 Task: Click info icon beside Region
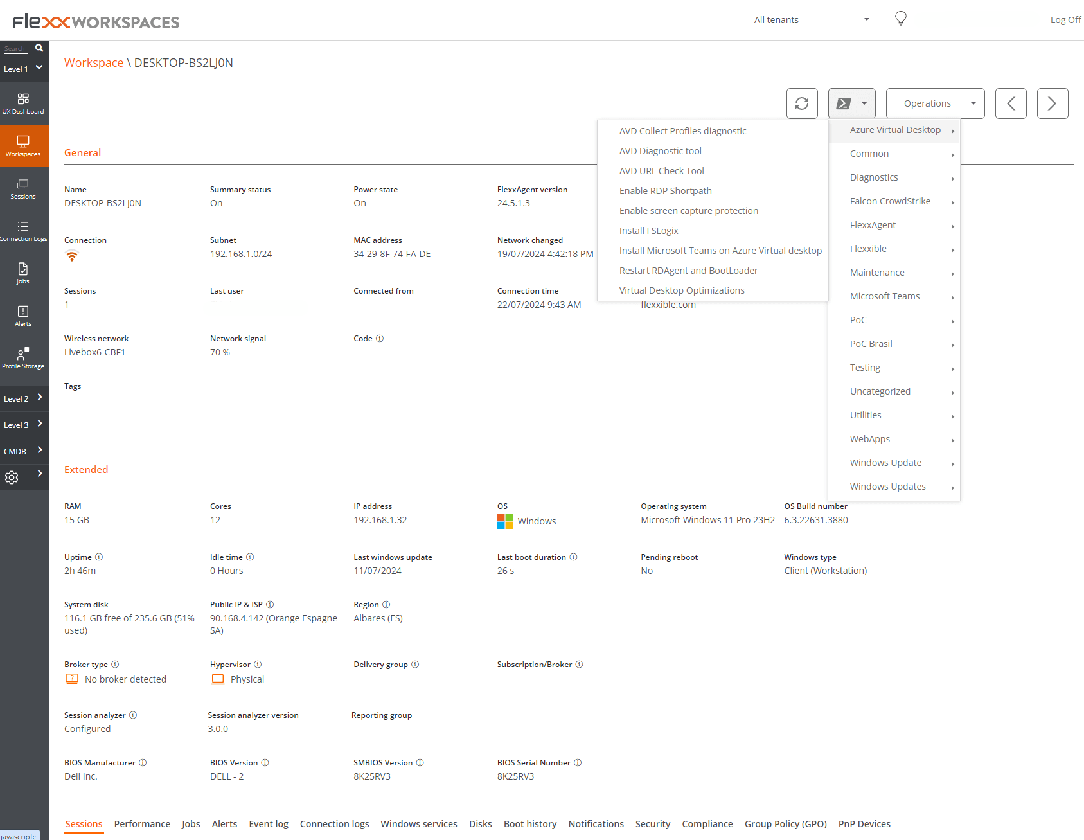coord(386,605)
